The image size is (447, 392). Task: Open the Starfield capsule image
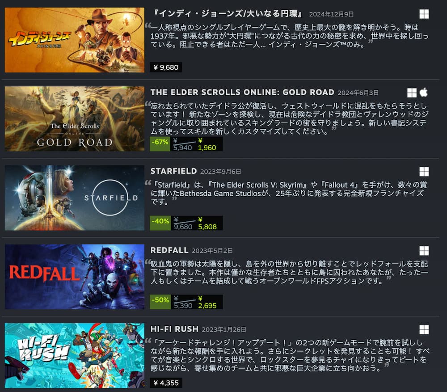[x=74, y=198]
